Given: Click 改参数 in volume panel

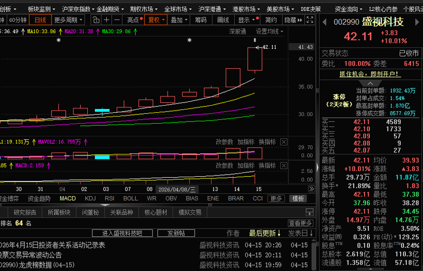Looking at the screenshot, I should coord(224,142).
